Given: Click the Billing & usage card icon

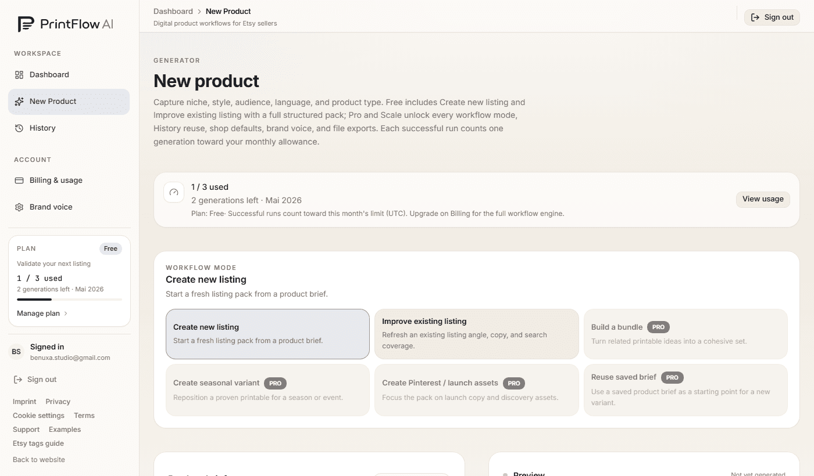Looking at the screenshot, I should pyautogui.click(x=19, y=181).
